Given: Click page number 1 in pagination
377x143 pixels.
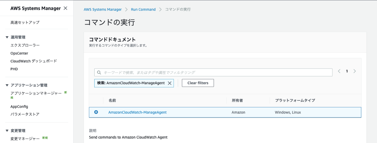Looking at the screenshot, I should click(x=347, y=71).
